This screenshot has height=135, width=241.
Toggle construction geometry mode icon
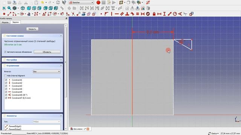[x=94, y=14]
